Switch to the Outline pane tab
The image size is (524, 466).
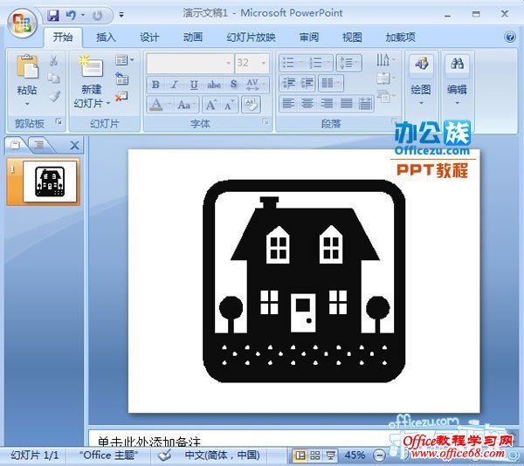coord(39,145)
